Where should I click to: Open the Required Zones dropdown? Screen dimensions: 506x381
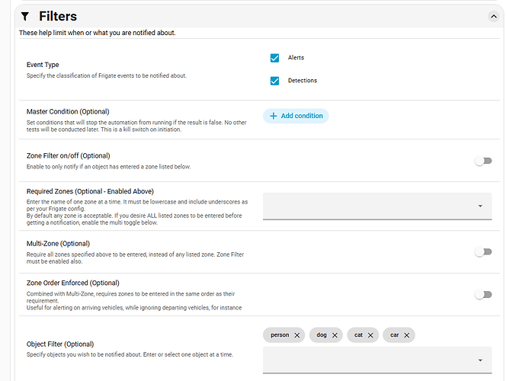click(377, 207)
